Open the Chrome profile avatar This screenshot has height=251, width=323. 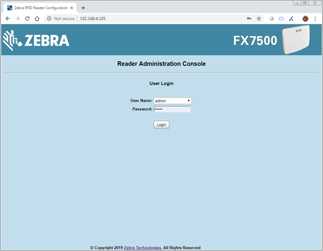(305, 19)
